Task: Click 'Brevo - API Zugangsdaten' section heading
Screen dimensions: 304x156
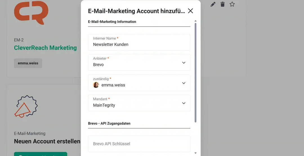Action: [x=109, y=123]
